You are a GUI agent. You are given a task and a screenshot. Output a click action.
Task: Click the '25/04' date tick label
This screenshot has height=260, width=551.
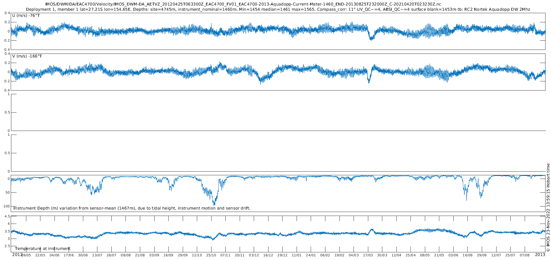click(x=410, y=255)
